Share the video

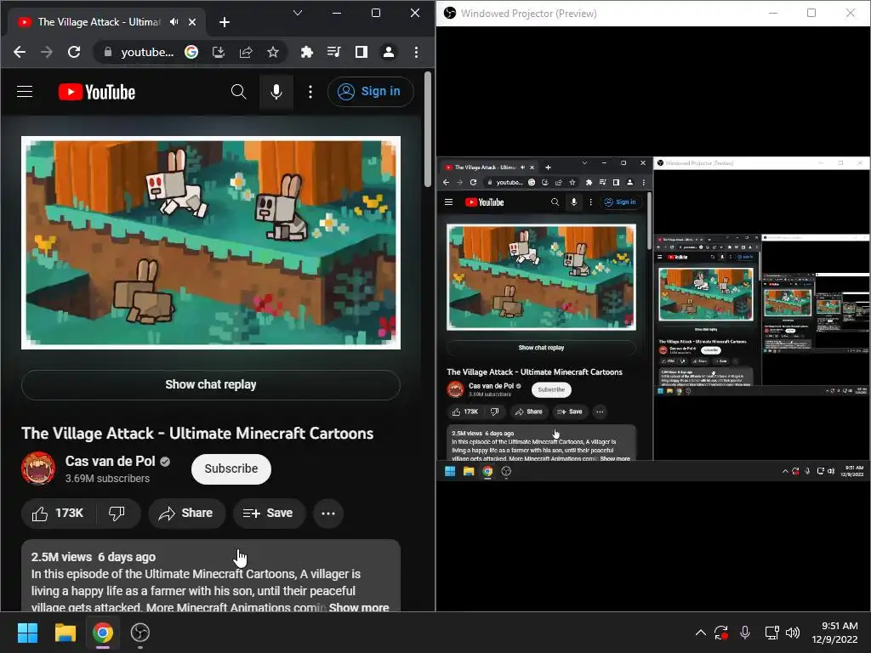click(186, 513)
